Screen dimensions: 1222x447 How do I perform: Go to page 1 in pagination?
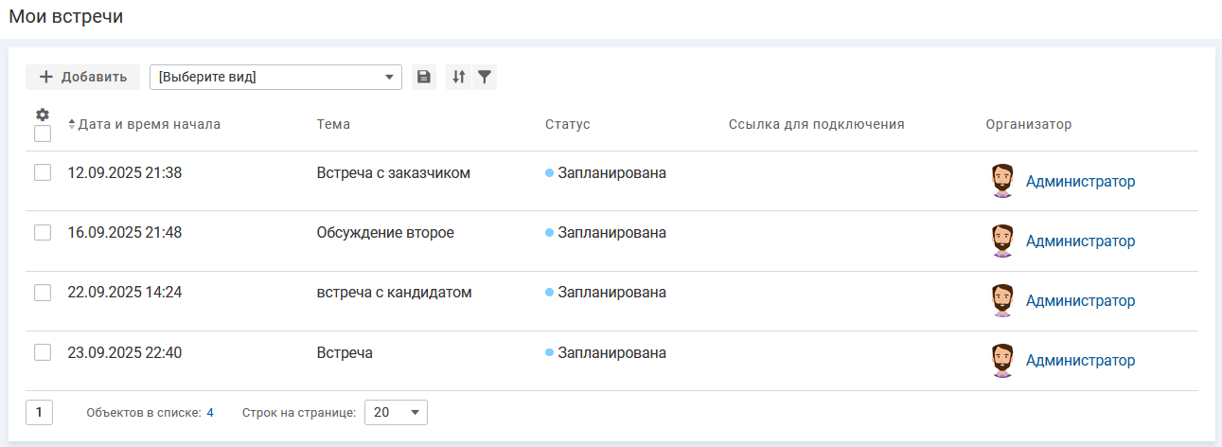pyautogui.click(x=39, y=413)
